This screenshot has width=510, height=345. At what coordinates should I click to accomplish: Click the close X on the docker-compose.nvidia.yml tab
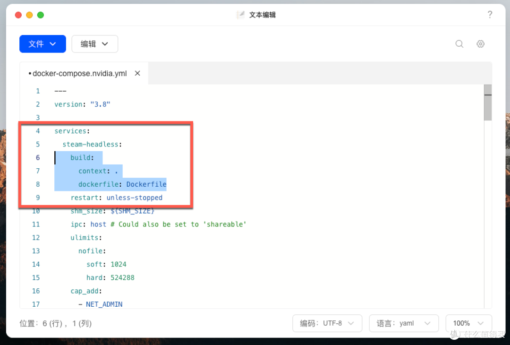click(x=137, y=73)
